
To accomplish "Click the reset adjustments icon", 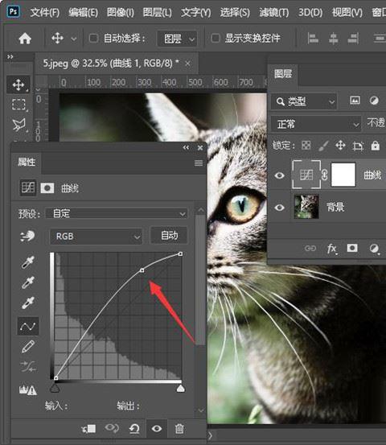I will [134, 429].
